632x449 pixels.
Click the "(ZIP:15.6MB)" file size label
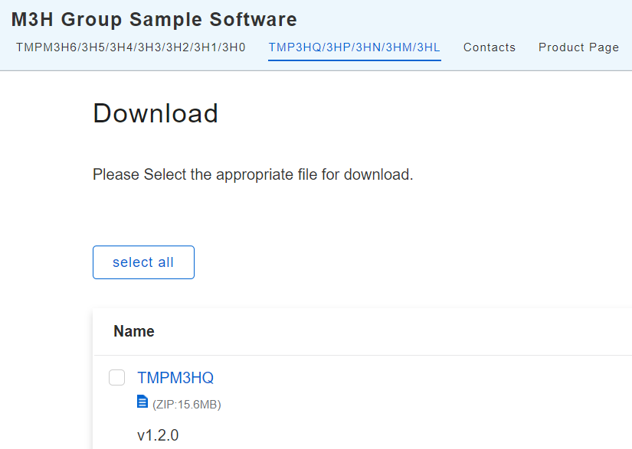(187, 405)
